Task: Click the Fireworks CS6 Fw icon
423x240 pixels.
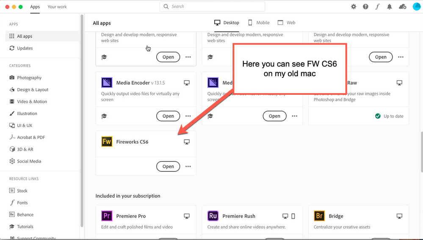Action: pyautogui.click(x=107, y=141)
